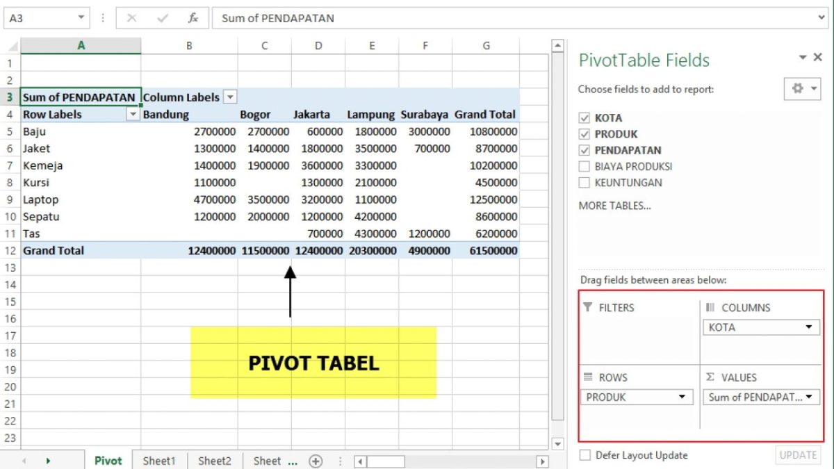Open the Row Labels filter dropdown
834x469 pixels.
click(x=133, y=114)
